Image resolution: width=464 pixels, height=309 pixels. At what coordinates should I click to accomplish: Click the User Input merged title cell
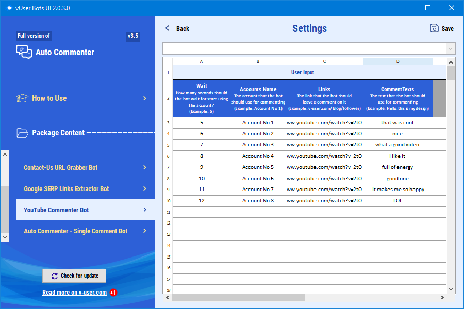pos(303,73)
